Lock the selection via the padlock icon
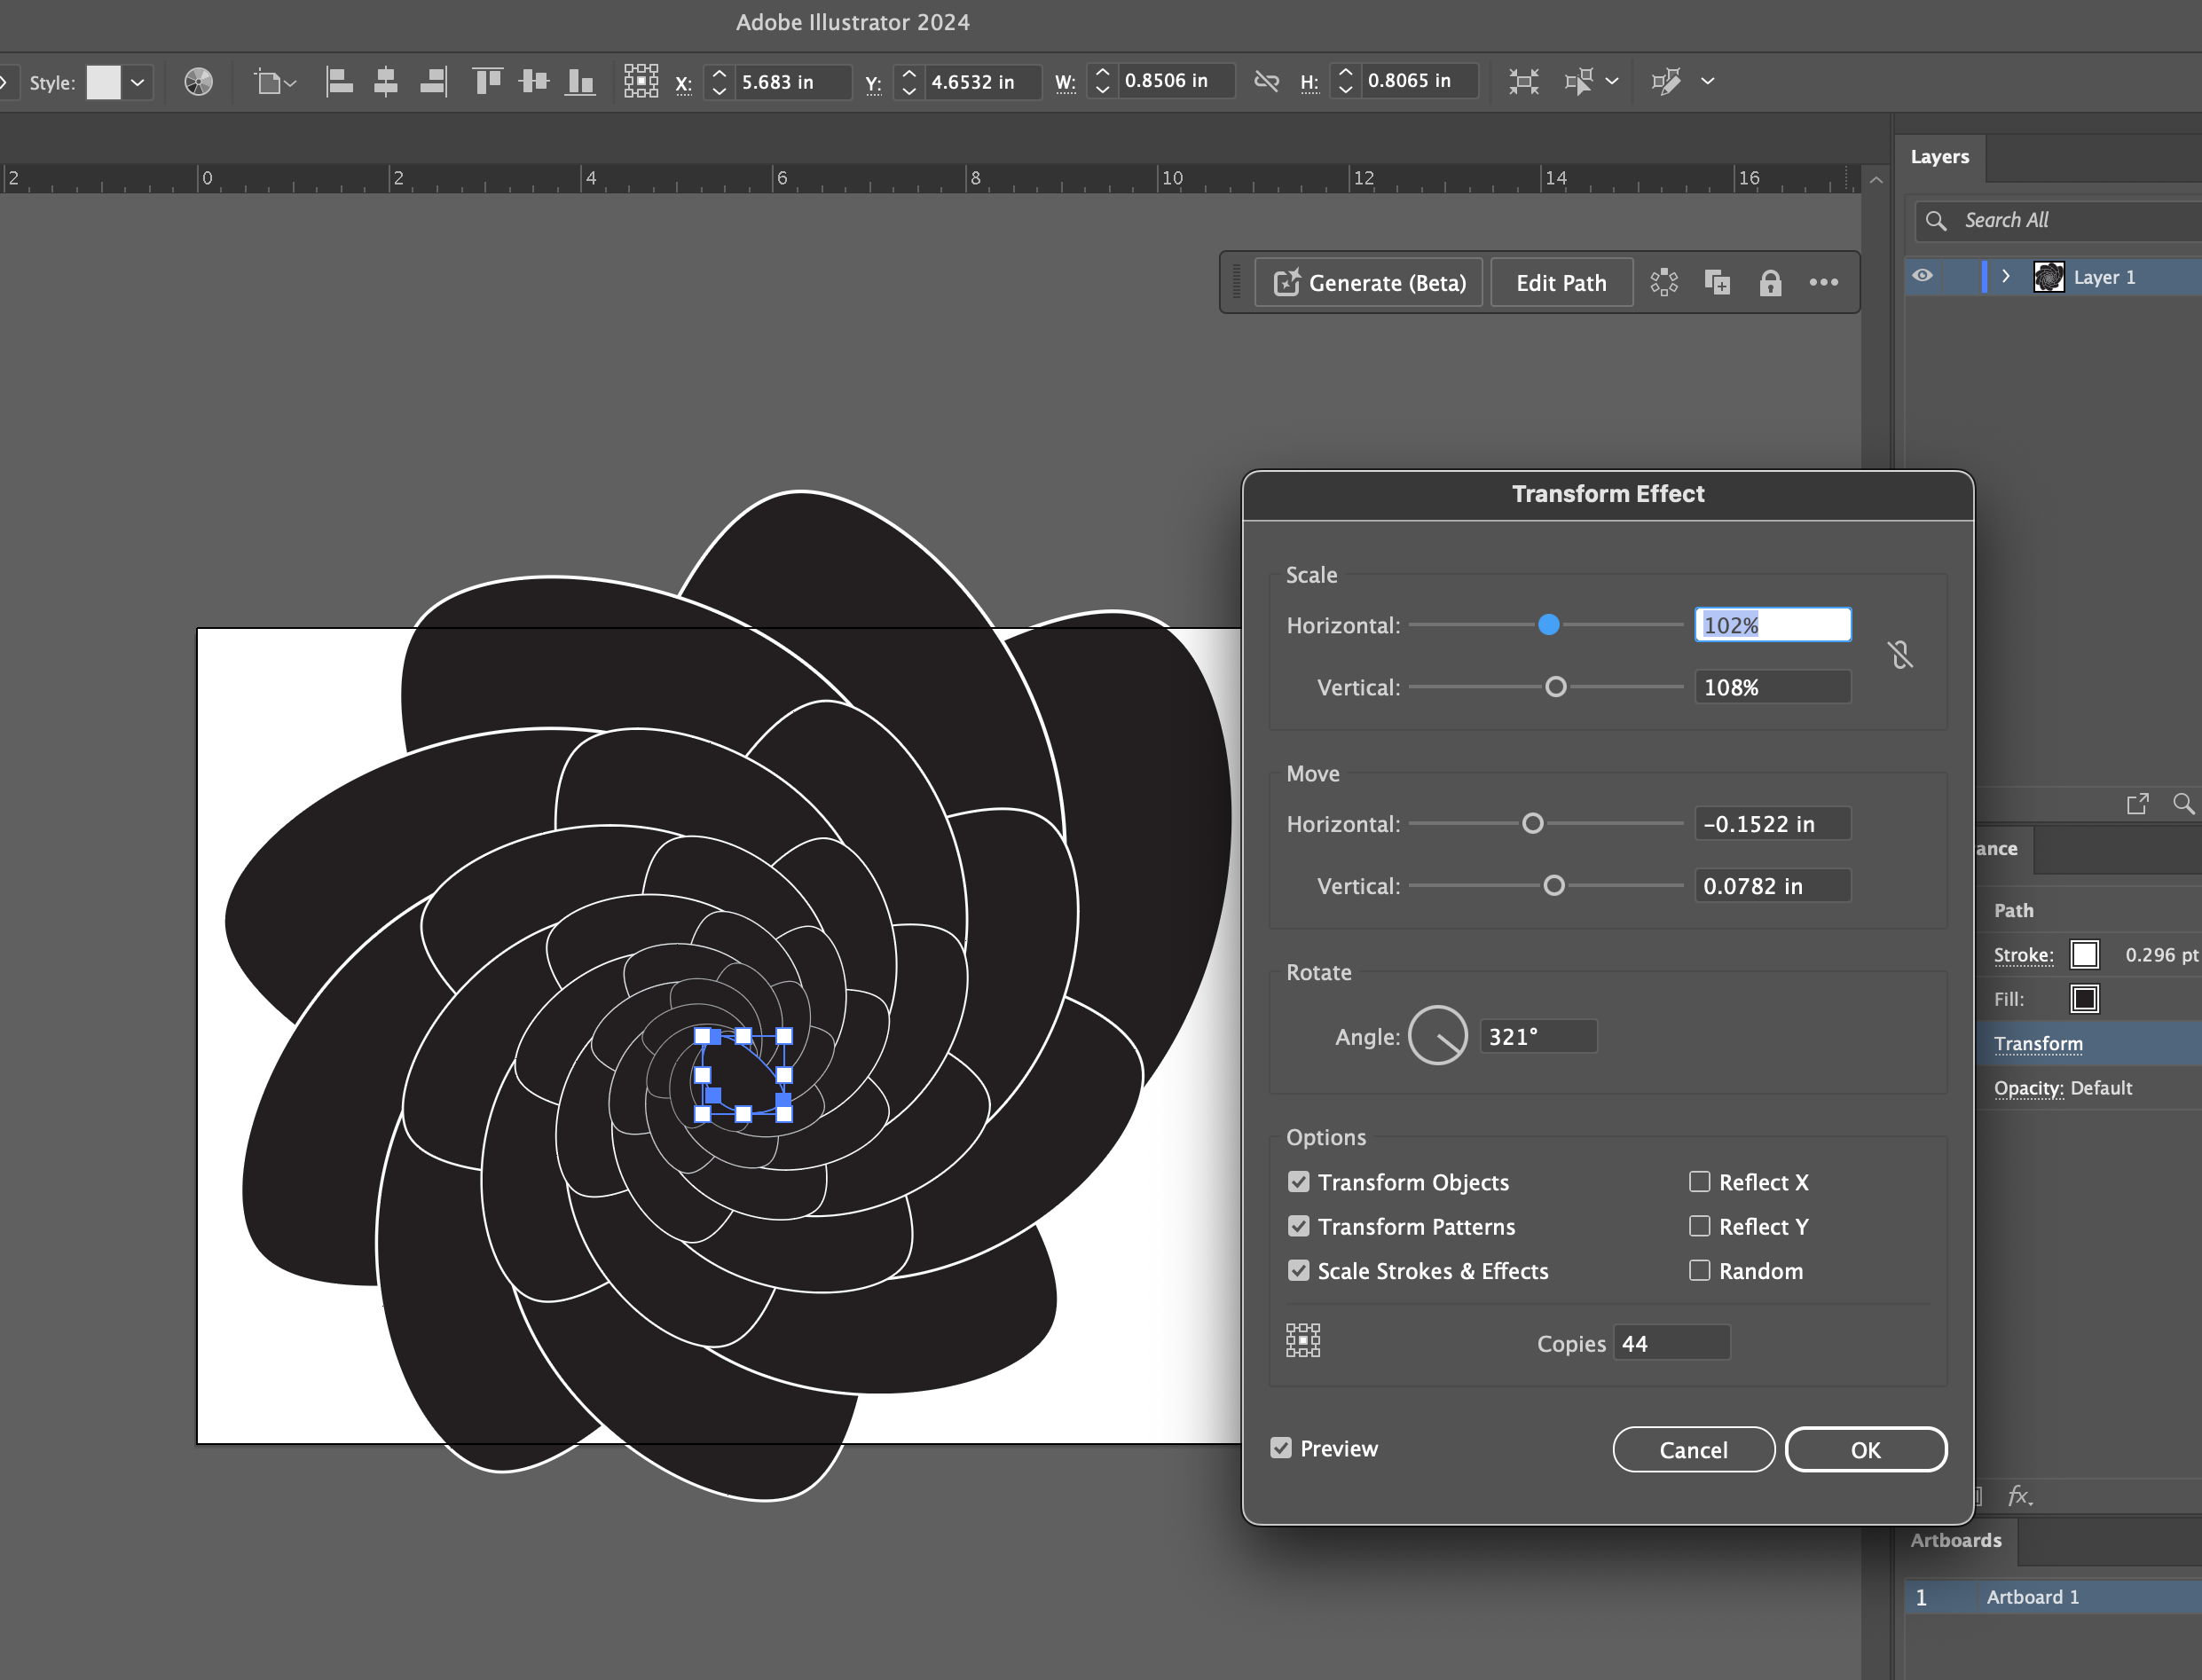The image size is (2202, 1680). (1771, 283)
